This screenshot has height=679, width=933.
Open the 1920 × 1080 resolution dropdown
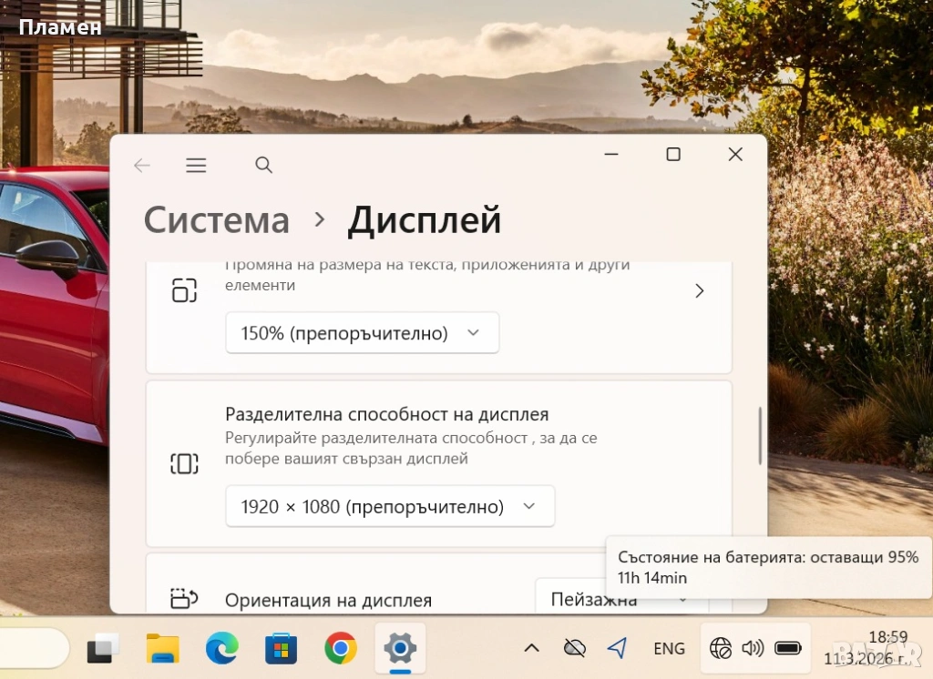[389, 506]
